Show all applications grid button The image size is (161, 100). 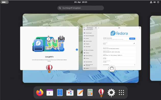pos(121,93)
